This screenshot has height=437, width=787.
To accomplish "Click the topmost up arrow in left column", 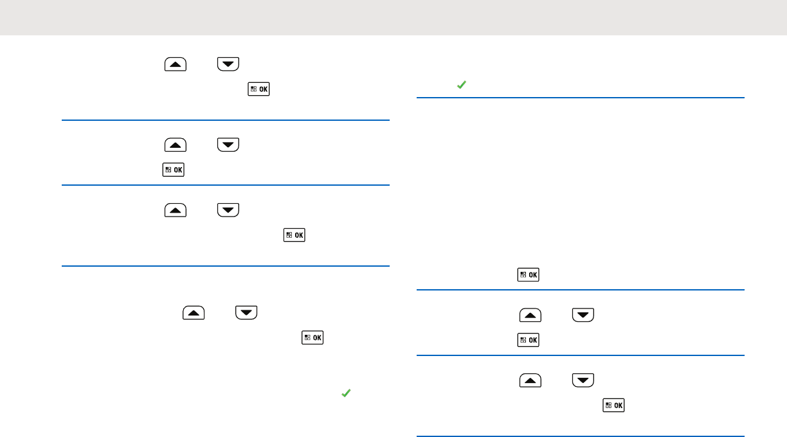I will pyautogui.click(x=176, y=64).
